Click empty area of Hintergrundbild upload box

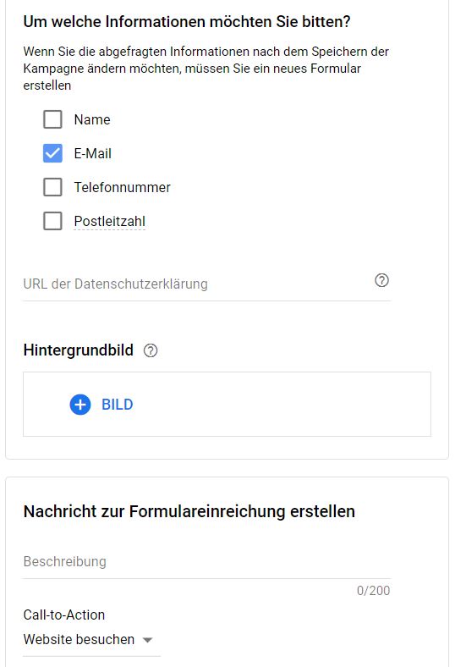pos(281,405)
